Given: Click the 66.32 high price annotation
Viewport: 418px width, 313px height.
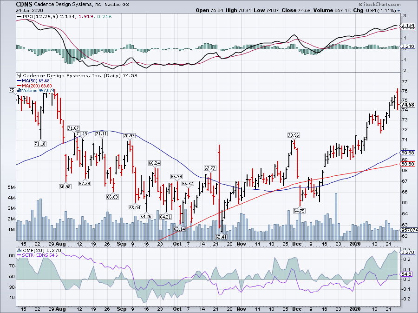Looking at the screenshot, I should 188,183.
